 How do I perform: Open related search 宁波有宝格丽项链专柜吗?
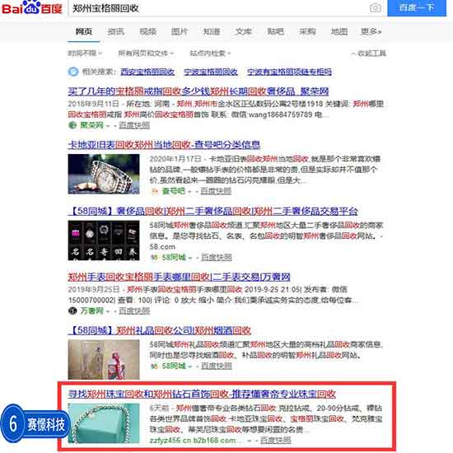coord(289,72)
